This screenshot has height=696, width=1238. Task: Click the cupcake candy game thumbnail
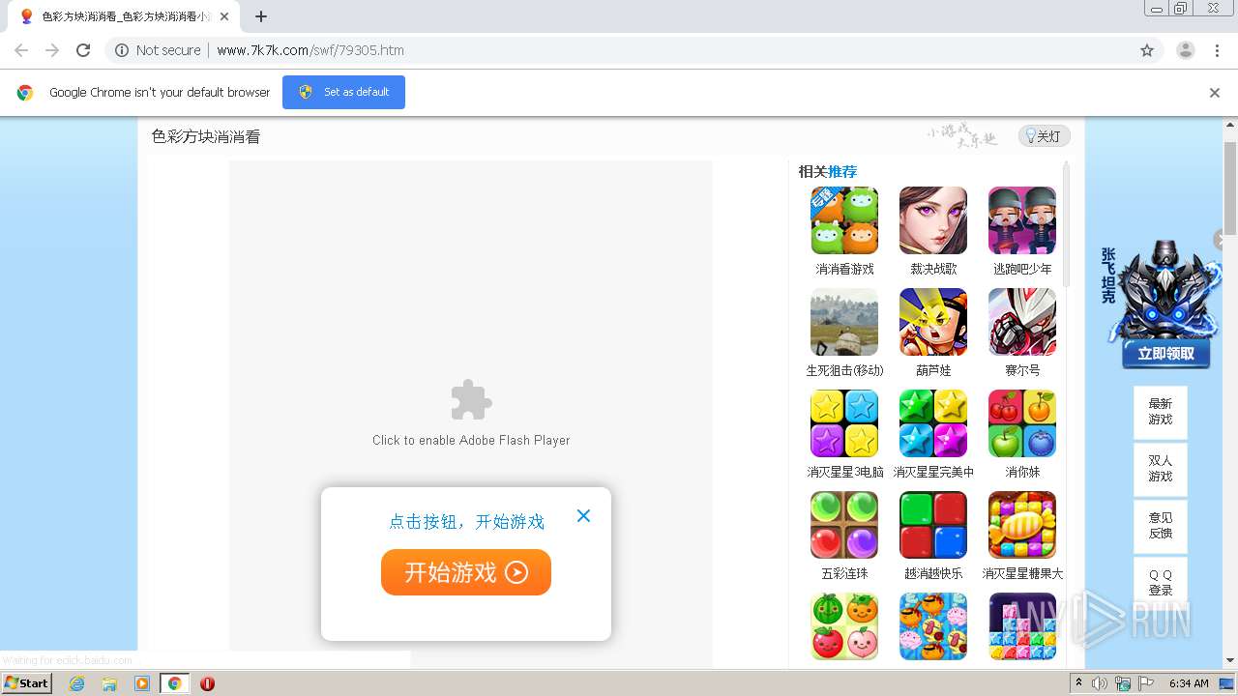click(933, 626)
